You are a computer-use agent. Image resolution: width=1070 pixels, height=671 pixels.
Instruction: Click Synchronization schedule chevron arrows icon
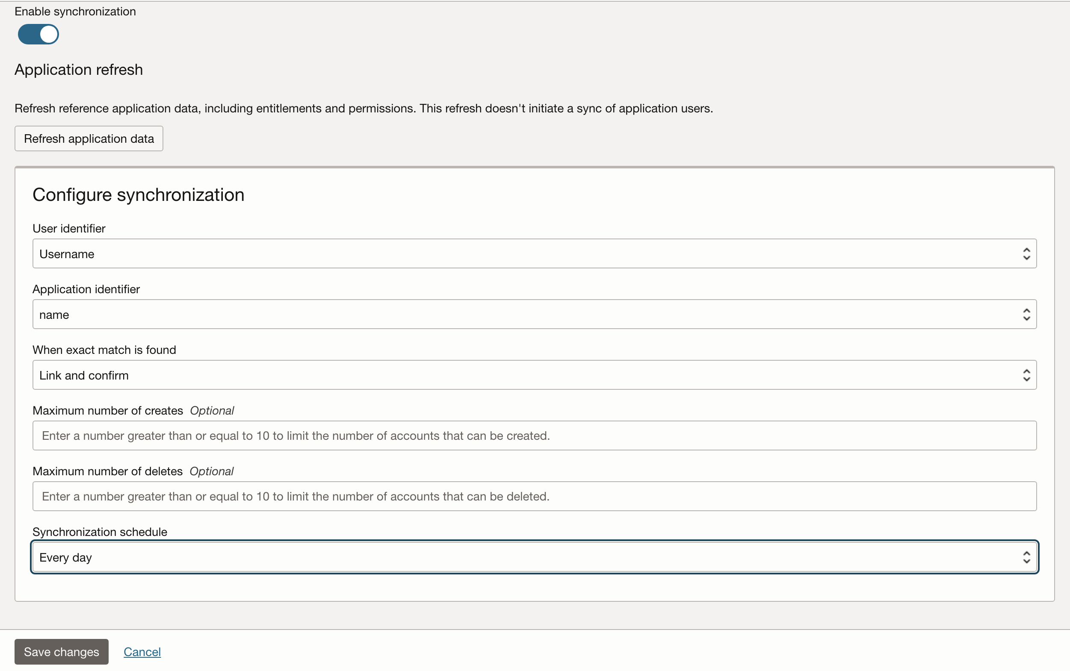coord(1026,557)
